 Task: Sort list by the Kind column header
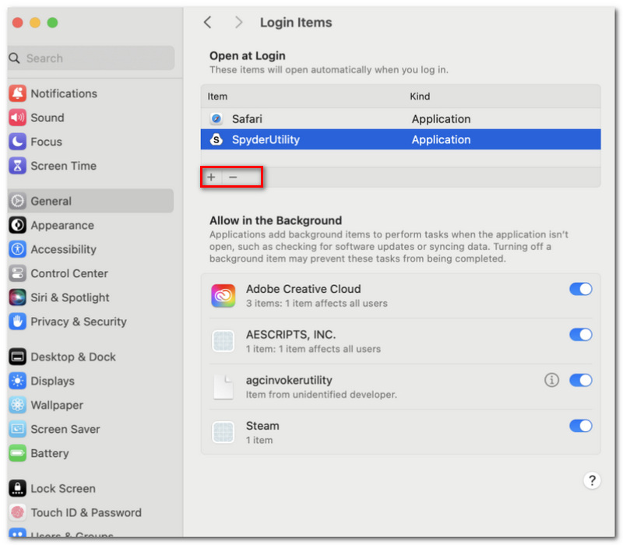420,97
